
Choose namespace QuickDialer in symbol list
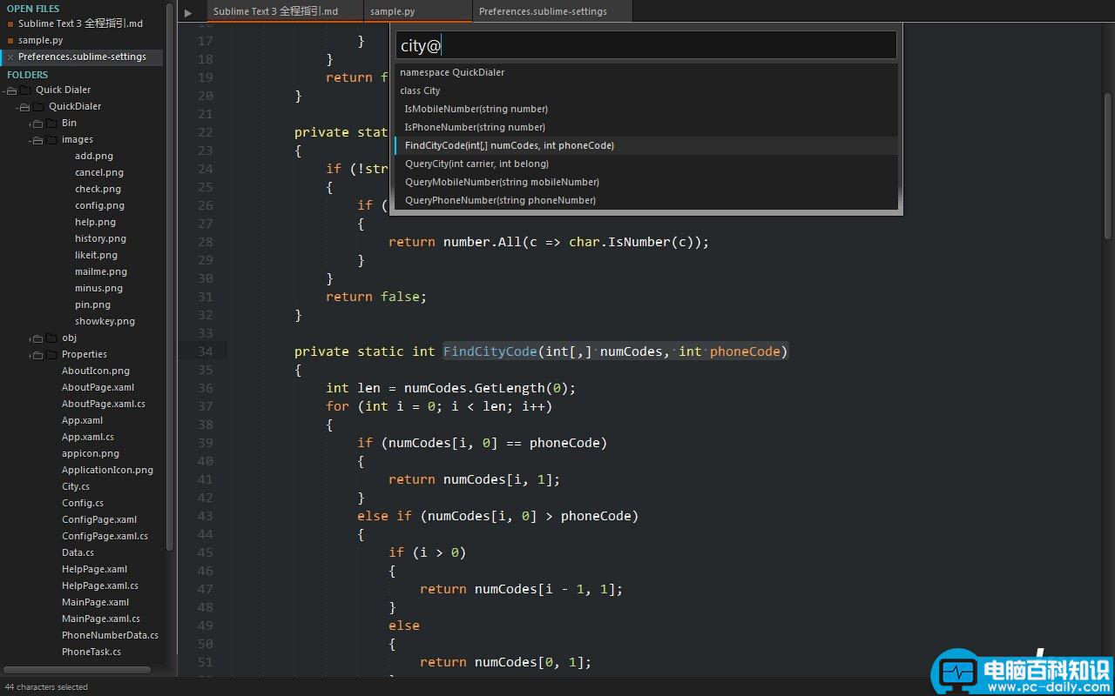pos(645,72)
